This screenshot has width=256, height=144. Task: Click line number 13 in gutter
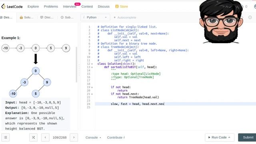[88, 67]
